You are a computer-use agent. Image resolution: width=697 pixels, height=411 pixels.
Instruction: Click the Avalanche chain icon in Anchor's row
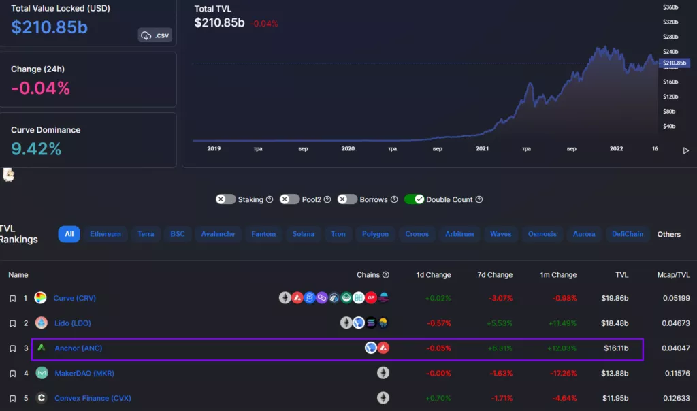(x=383, y=348)
